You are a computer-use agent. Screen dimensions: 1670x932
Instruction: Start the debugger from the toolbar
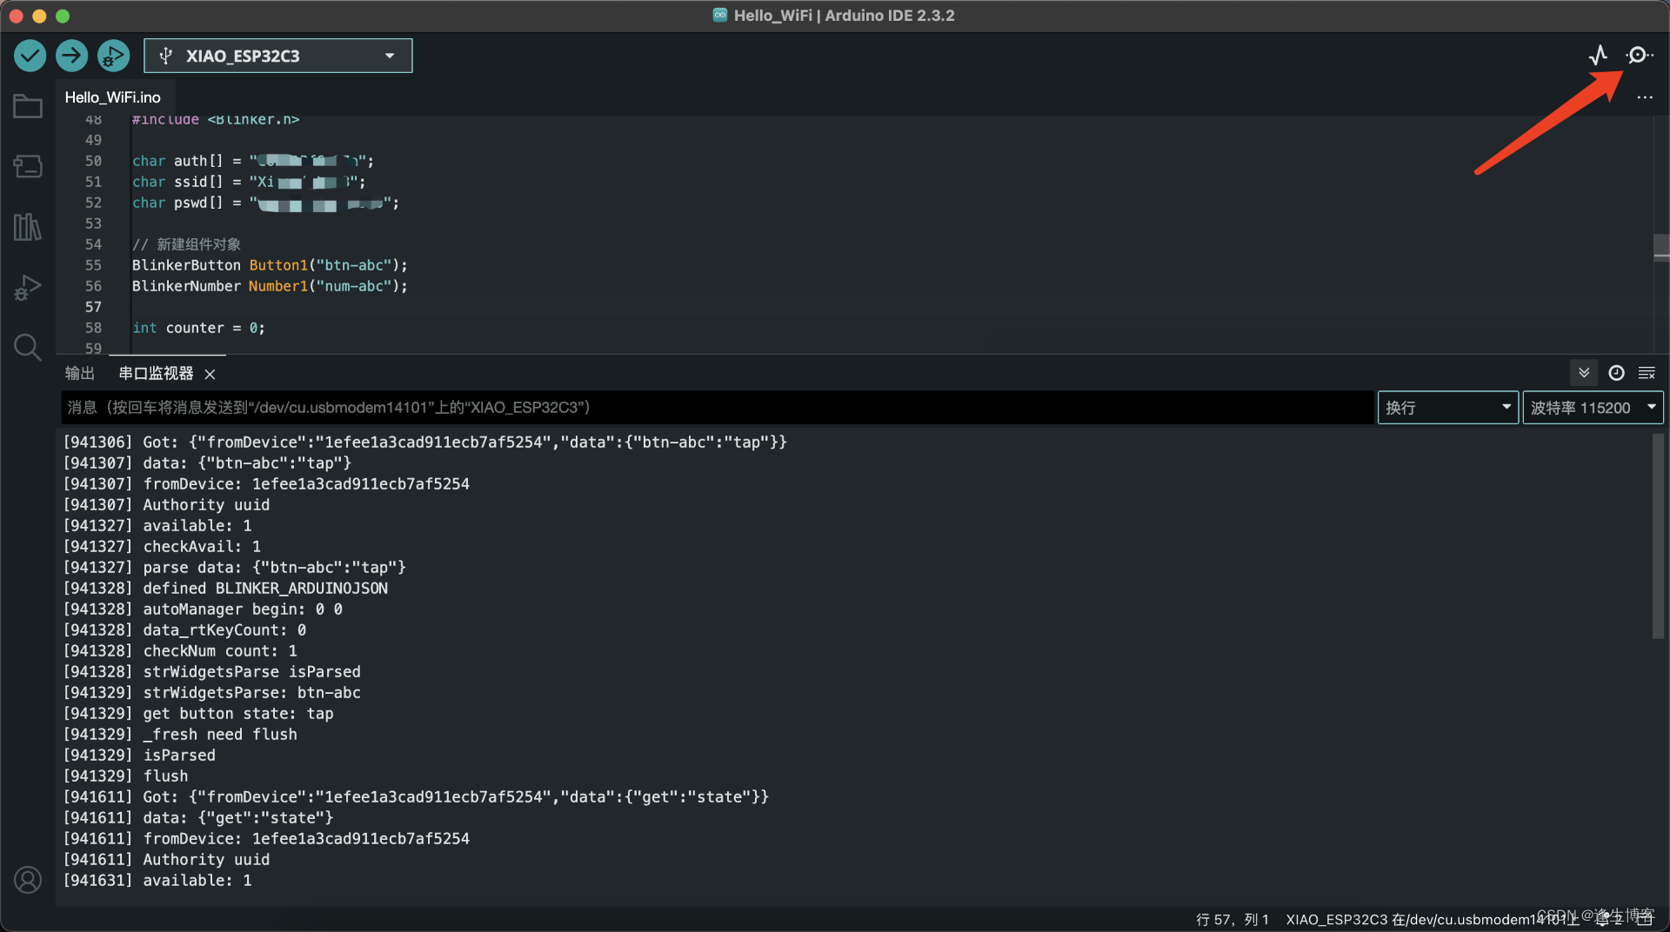tap(113, 56)
